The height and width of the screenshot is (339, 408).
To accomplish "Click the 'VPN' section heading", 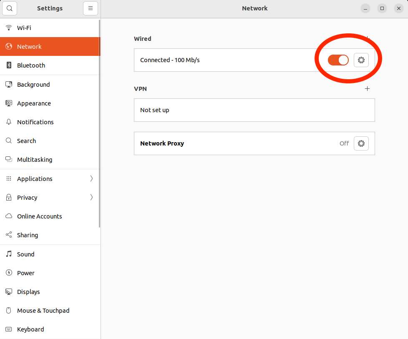I will point(140,89).
